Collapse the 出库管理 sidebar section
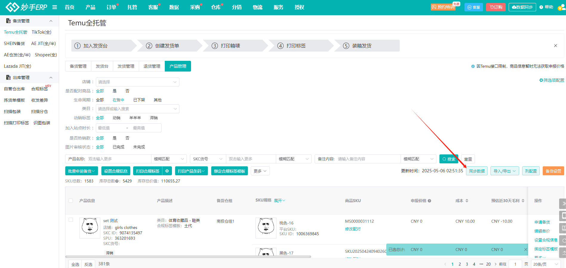 pos(51,78)
